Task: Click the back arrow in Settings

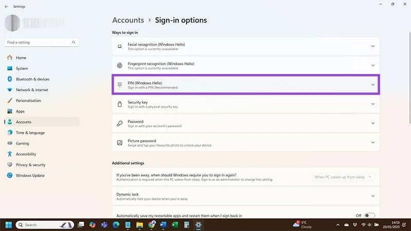Action: click(x=6, y=7)
